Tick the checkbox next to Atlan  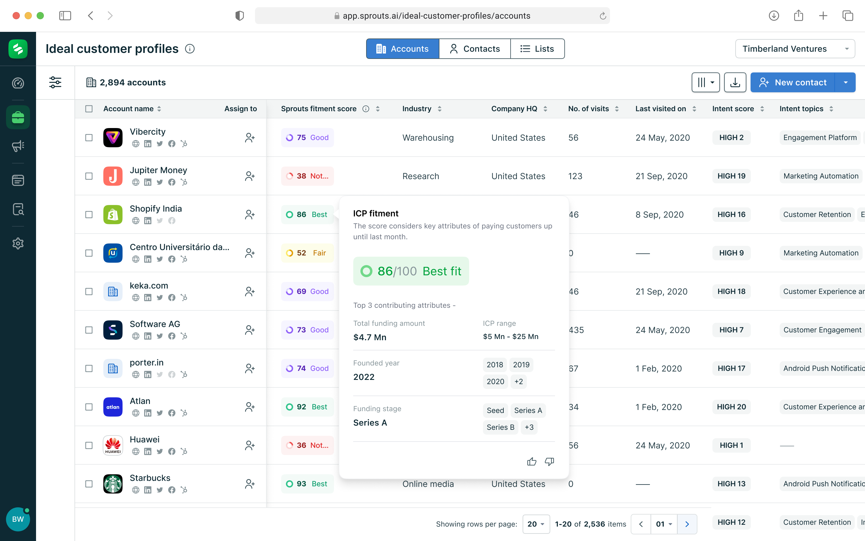(88, 407)
